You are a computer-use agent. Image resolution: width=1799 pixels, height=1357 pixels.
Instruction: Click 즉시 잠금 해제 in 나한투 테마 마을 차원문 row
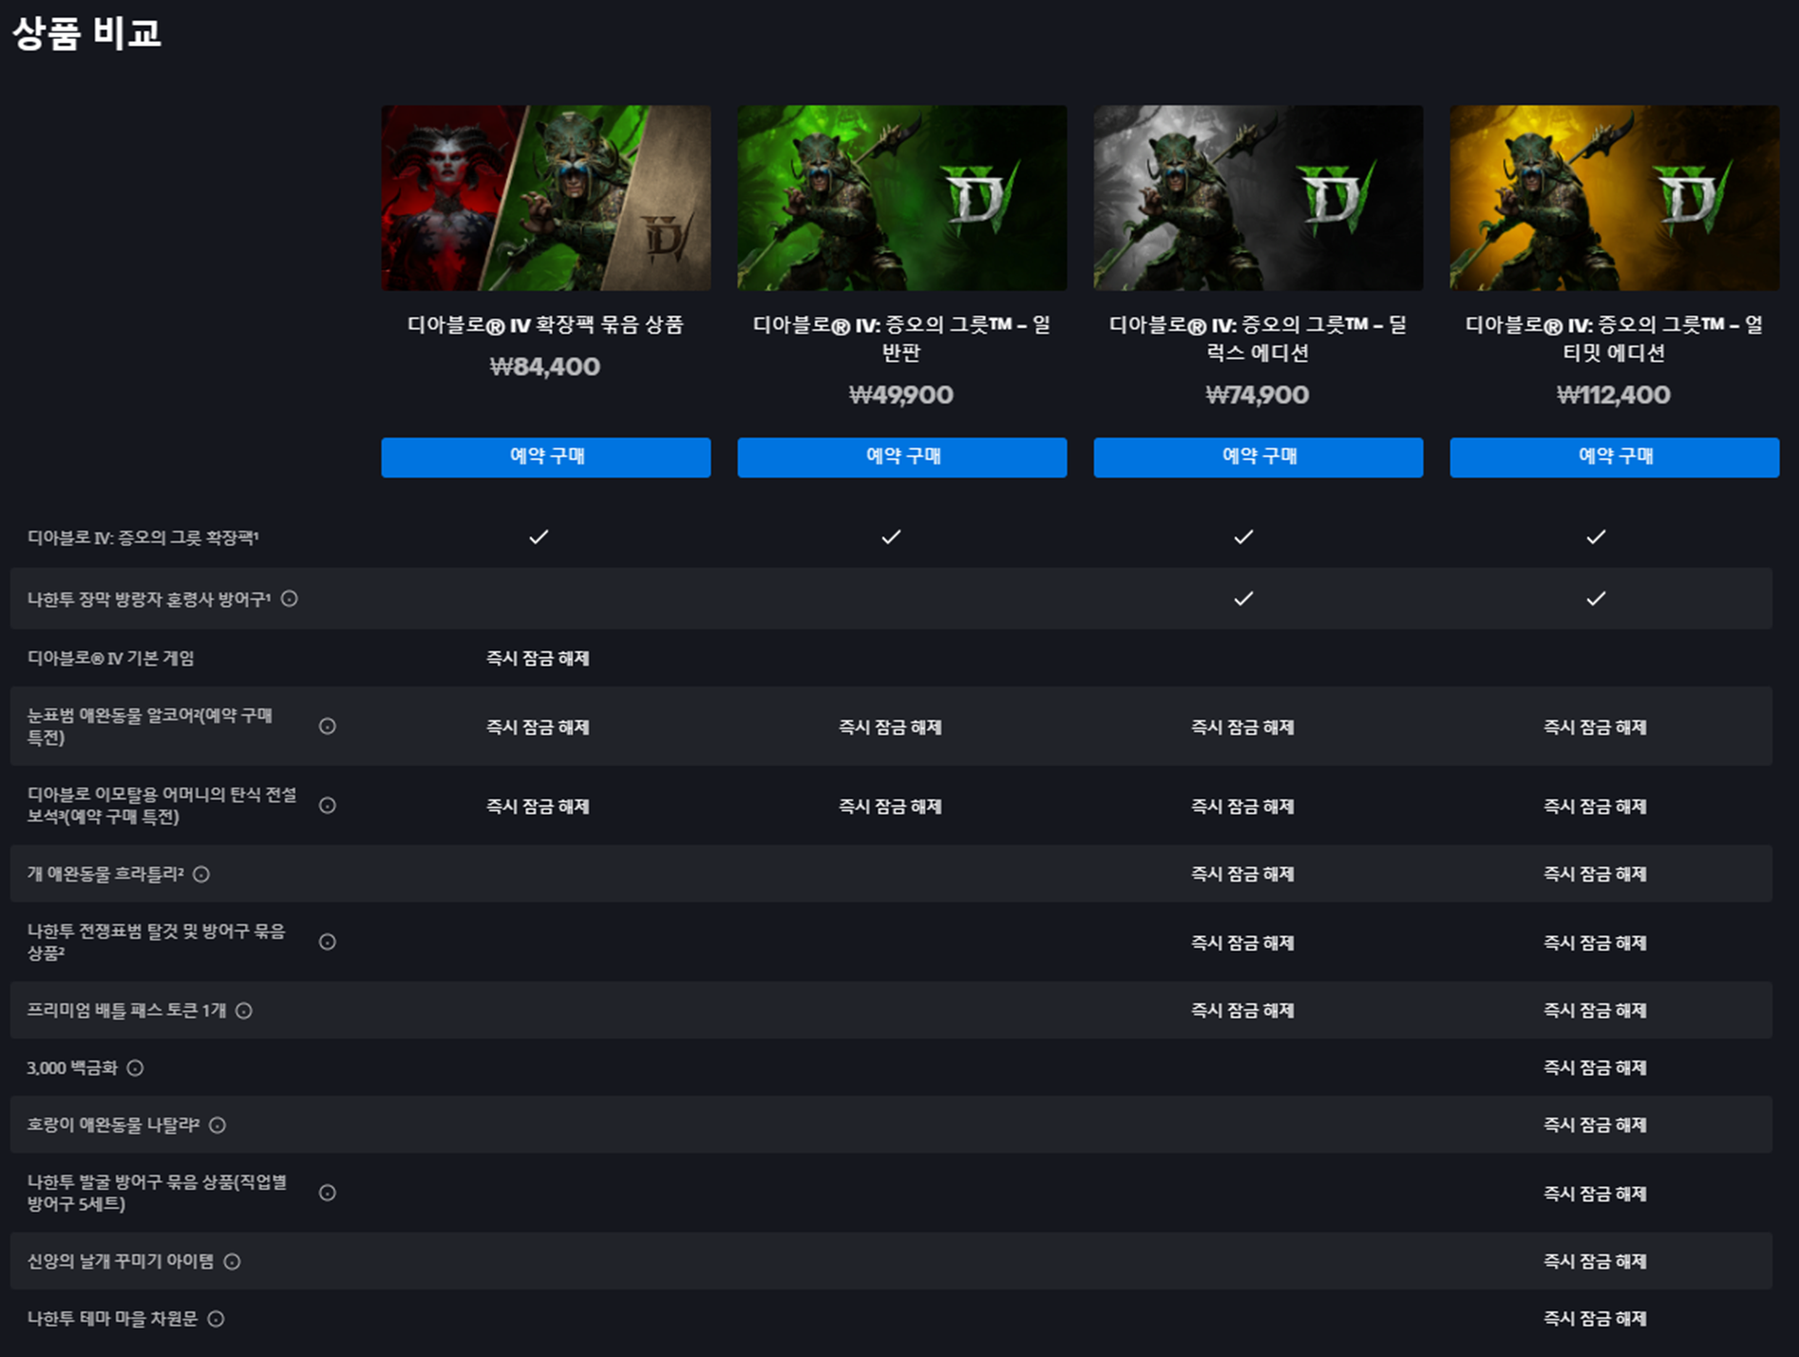click(x=1596, y=1319)
